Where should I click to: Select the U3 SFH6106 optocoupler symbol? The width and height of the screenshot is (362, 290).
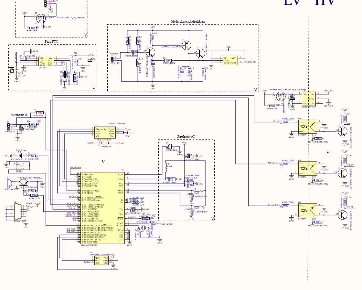[307, 126]
